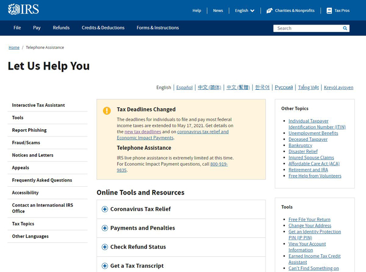Viewport: 366px width, 272px height.
Task: Follow the new tax deadlines link
Action: pyautogui.click(x=143, y=132)
